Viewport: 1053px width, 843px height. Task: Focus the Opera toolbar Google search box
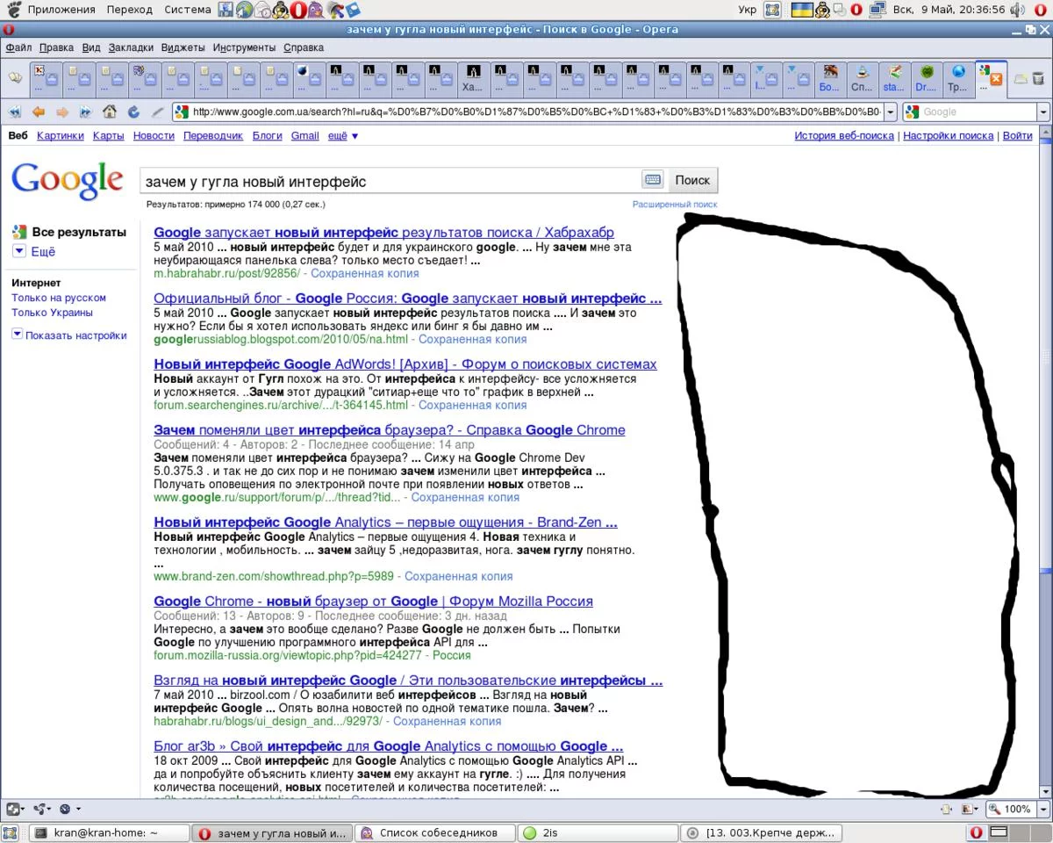click(x=978, y=112)
